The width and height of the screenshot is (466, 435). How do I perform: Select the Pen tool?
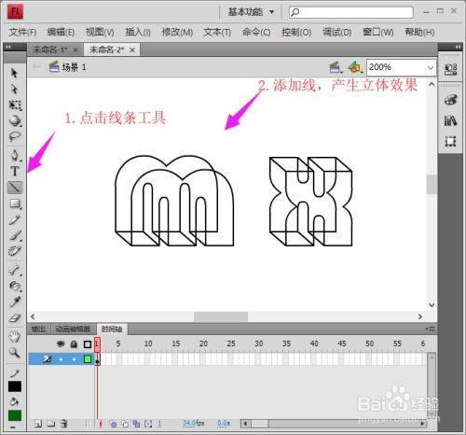coord(15,155)
